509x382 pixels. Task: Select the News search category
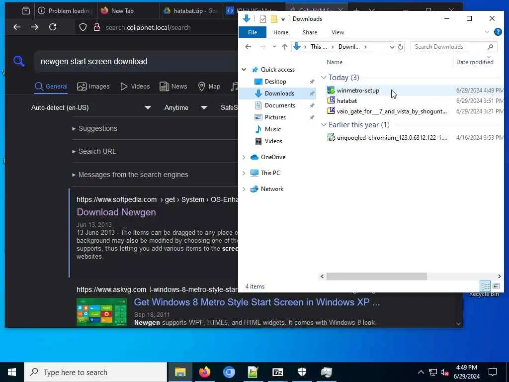click(173, 87)
